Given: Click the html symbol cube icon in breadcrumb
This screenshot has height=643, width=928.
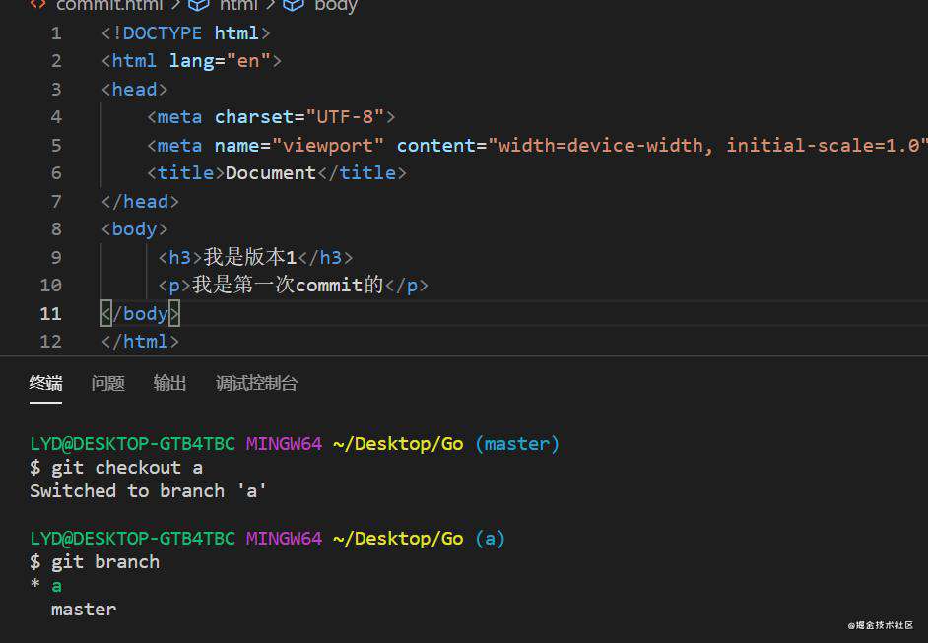Looking at the screenshot, I should coord(199,5).
